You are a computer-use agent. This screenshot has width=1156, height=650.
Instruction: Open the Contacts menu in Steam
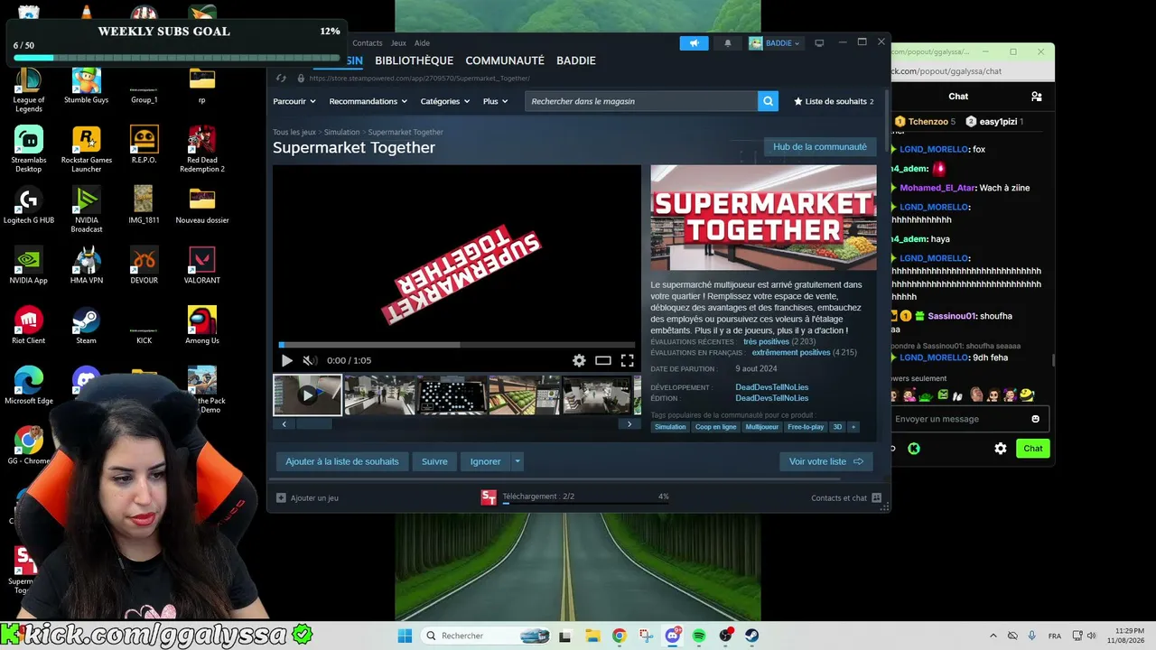[368, 43]
